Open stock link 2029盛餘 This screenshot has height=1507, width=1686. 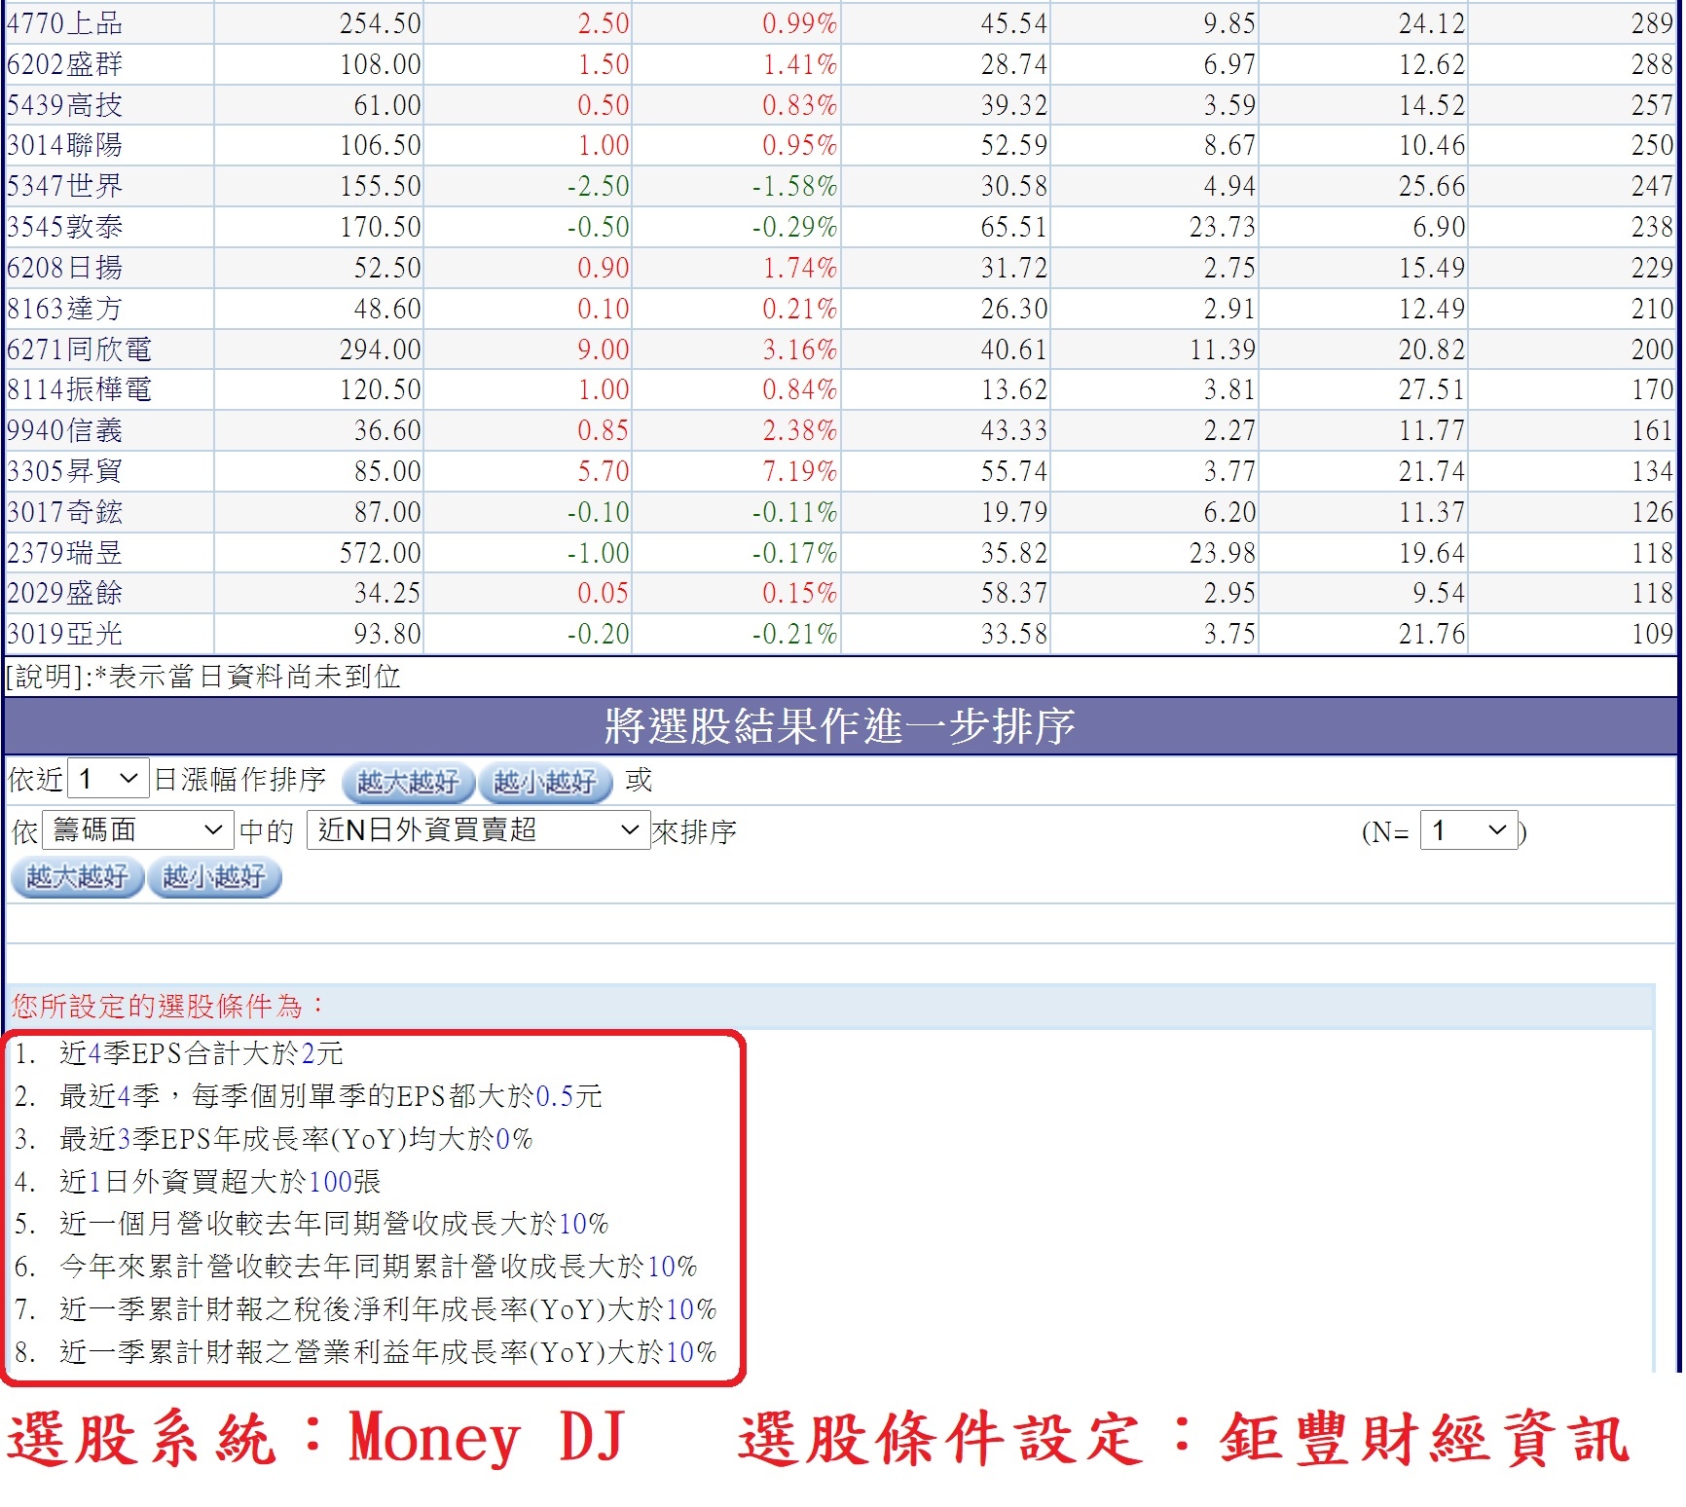click(x=65, y=593)
